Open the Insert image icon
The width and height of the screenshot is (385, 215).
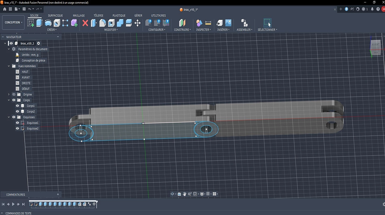pos(228,23)
